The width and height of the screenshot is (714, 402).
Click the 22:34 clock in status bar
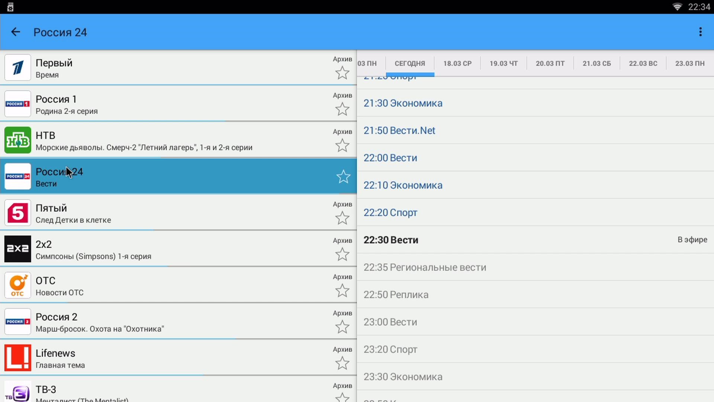click(x=699, y=7)
